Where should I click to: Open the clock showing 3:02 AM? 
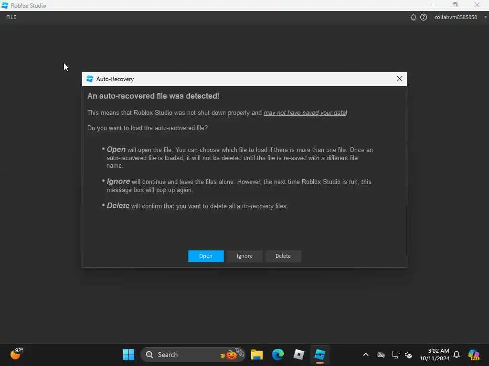(435, 355)
